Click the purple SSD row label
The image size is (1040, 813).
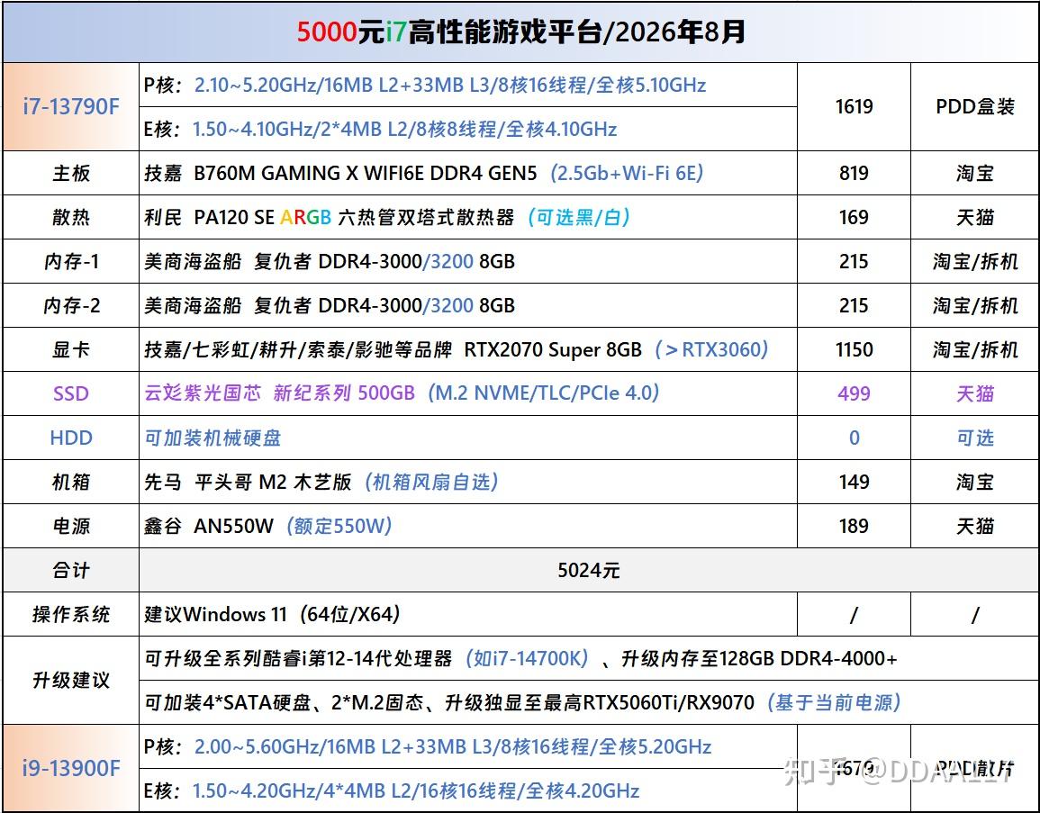71,394
